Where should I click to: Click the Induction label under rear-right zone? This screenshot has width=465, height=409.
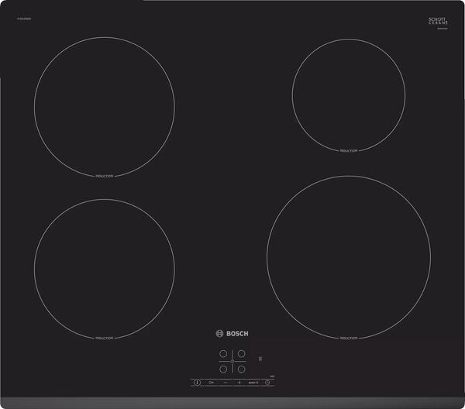pos(348,150)
